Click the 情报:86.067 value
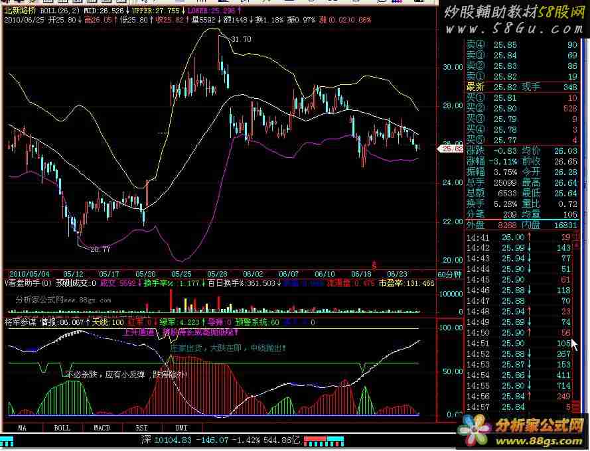Viewport: 590px width, 451px height. coord(62,322)
